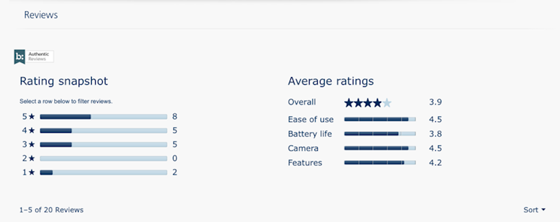Screen dimensions: 560x222
Task: Click the Authentic Reviews badge icon
Action: click(x=20, y=56)
